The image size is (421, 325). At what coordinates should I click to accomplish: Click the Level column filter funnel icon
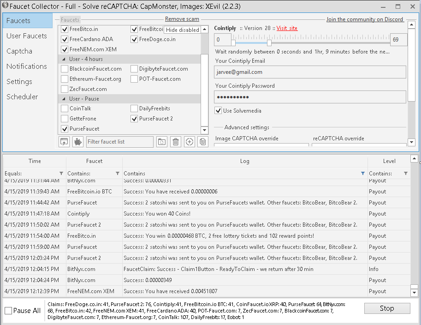tap(406, 174)
